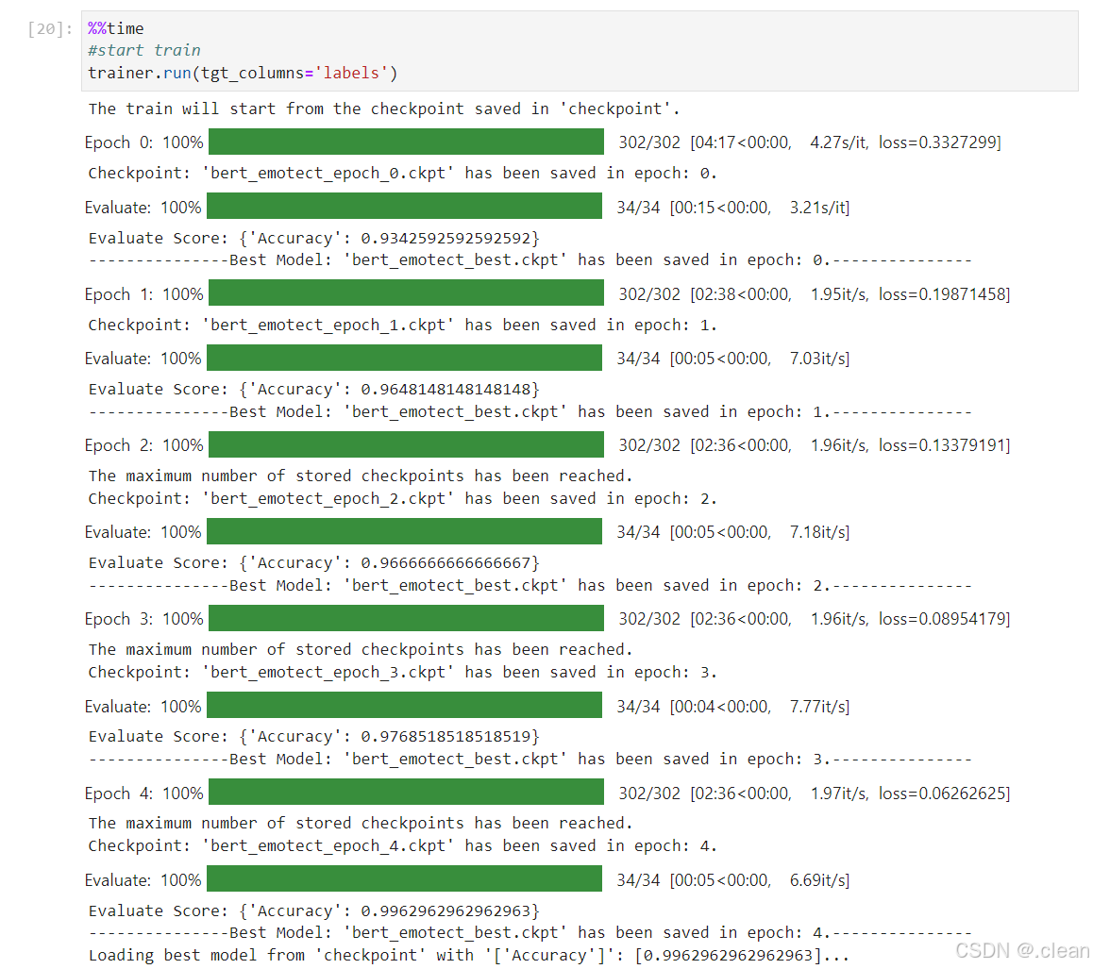The width and height of the screenshot is (1093, 969).
Task: Click the loss=0.19871458 progress stats
Action: pyautogui.click(x=815, y=294)
